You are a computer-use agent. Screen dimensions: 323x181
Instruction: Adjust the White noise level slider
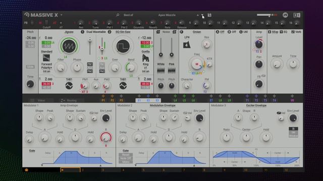(x=160, y=47)
